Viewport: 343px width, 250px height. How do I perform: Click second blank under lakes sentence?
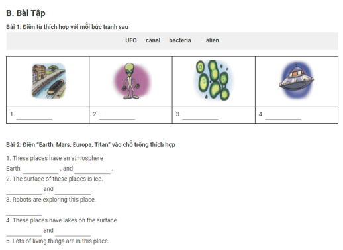click(x=73, y=232)
